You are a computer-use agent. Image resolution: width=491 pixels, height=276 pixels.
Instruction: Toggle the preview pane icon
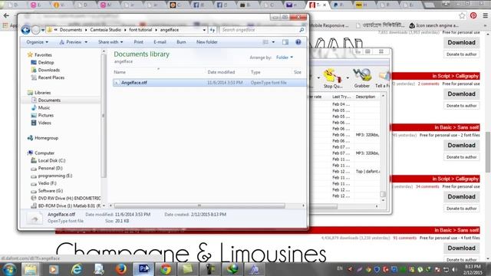pyautogui.click(x=285, y=42)
